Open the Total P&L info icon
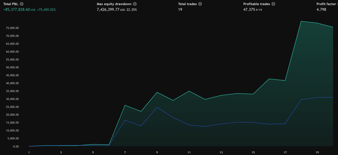Viewport: 338px width, 155px height. [x=22, y=4]
